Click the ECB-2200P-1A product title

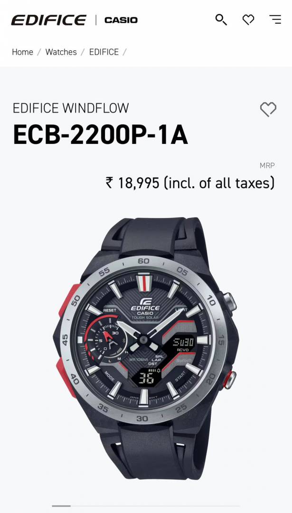click(x=100, y=135)
